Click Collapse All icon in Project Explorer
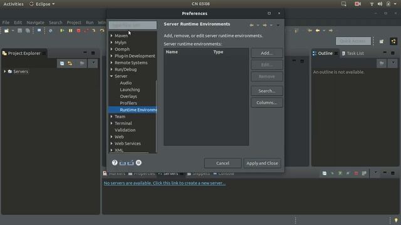The height and width of the screenshot is (225, 401). tap(62, 63)
